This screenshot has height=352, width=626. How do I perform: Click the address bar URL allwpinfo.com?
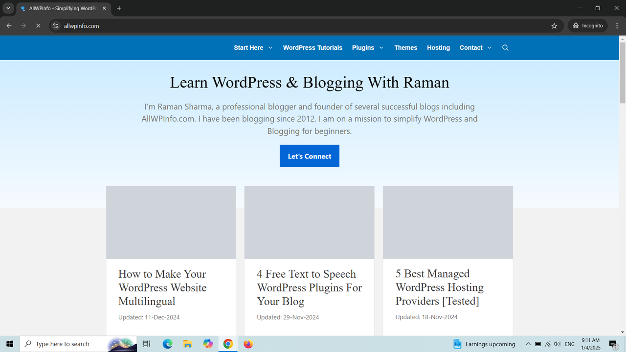82,26
